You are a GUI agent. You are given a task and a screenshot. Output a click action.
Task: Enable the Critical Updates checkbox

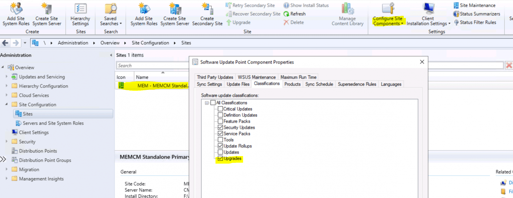[x=220, y=109]
